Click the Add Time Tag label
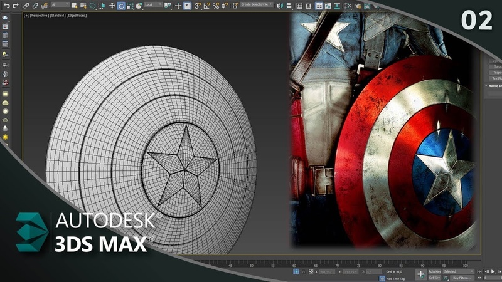This screenshot has width=502, height=282. (x=395, y=279)
